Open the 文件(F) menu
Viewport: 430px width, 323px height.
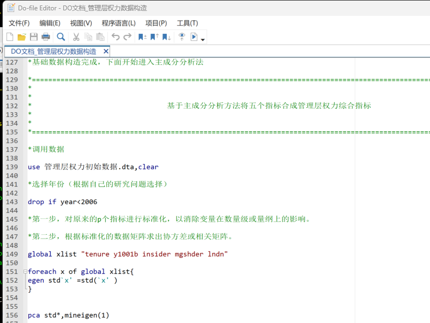tap(19, 23)
